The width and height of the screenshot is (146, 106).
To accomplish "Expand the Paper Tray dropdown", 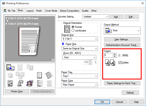I will pos(80,76).
